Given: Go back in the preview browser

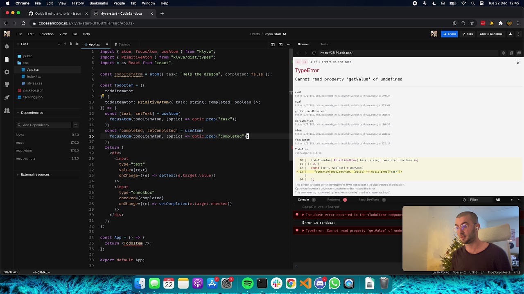Looking at the screenshot, I should click(x=298, y=53).
